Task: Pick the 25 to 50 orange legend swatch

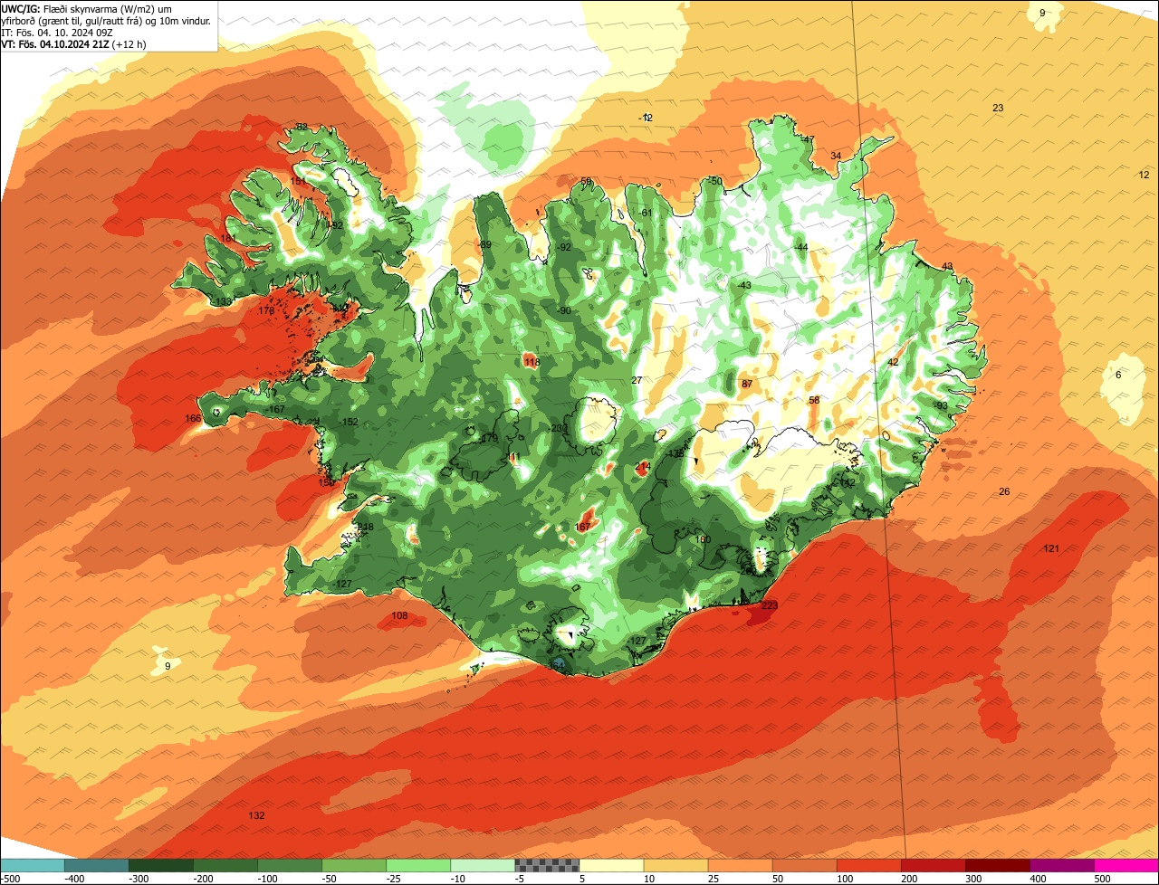Action: [x=740, y=865]
